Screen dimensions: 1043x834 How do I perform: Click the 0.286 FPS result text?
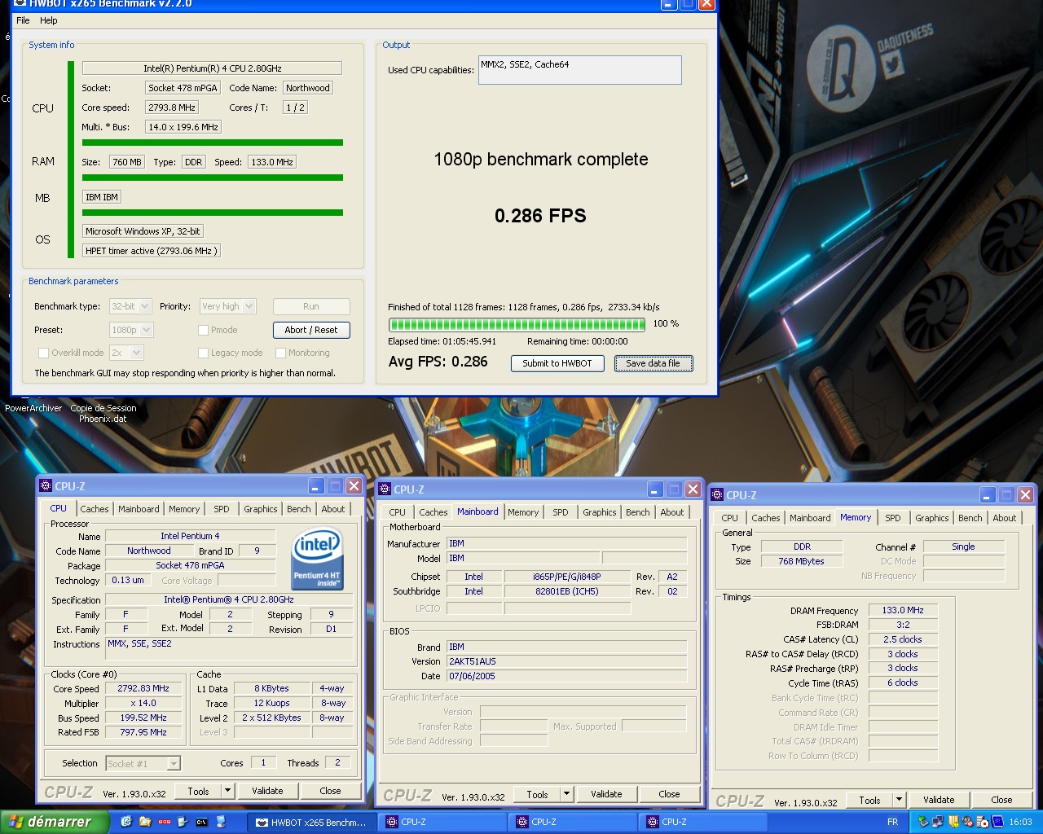(x=540, y=216)
